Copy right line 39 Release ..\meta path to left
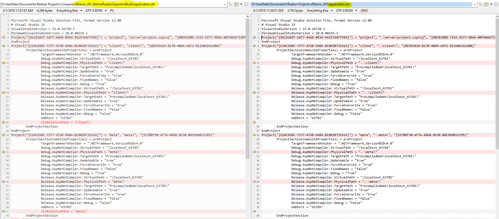 (x=254, y=182)
